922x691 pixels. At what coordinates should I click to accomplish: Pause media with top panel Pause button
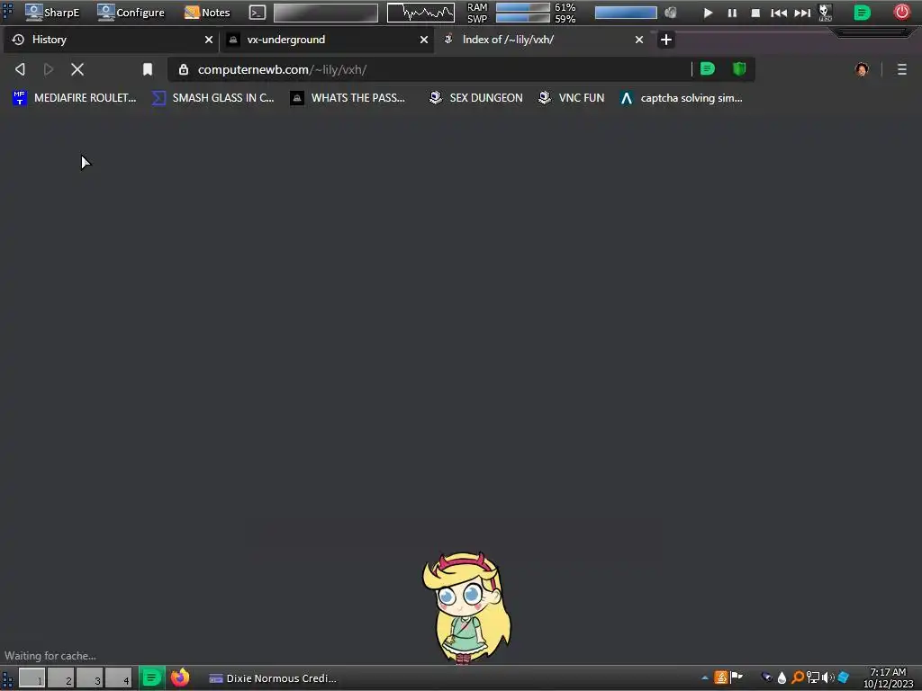pyautogui.click(x=732, y=13)
